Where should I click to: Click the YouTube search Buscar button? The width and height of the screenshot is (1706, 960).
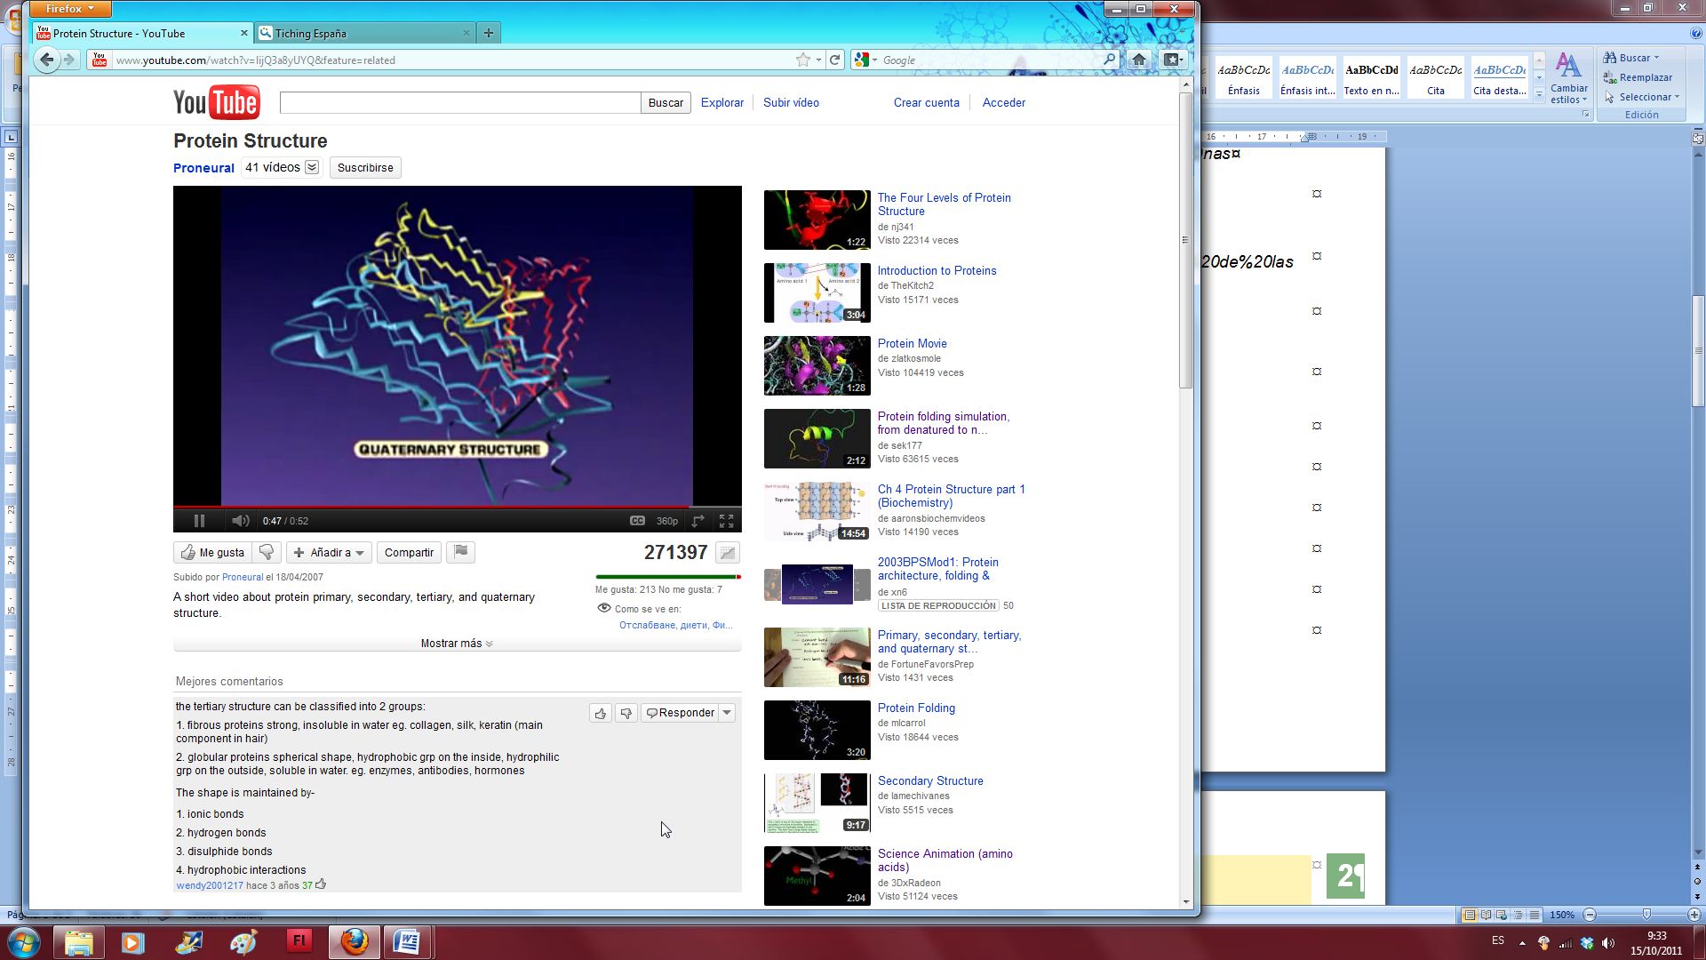coord(666,103)
